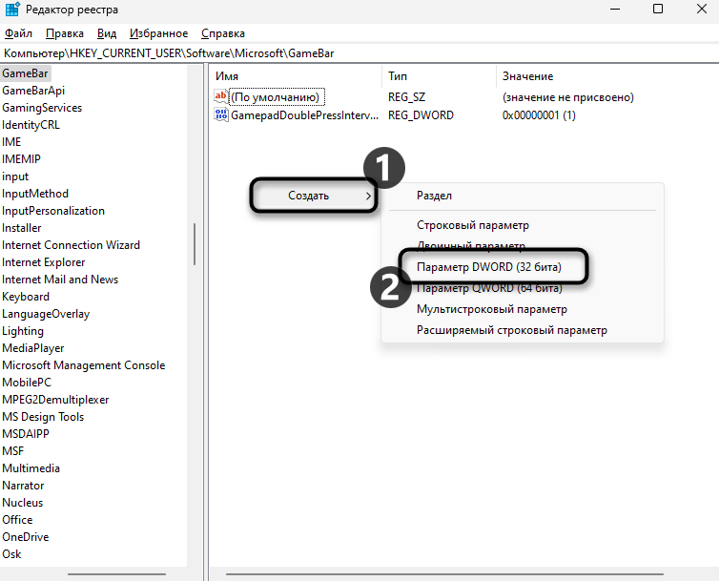Select the Internet Connection Wizard key

click(x=71, y=245)
